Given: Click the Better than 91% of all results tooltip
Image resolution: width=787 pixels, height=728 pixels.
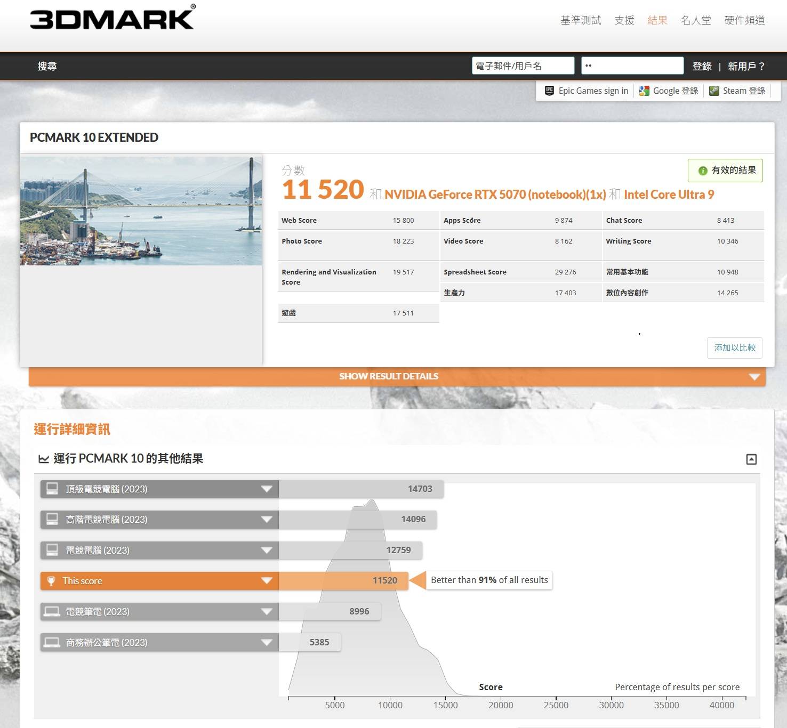Looking at the screenshot, I should (x=489, y=580).
